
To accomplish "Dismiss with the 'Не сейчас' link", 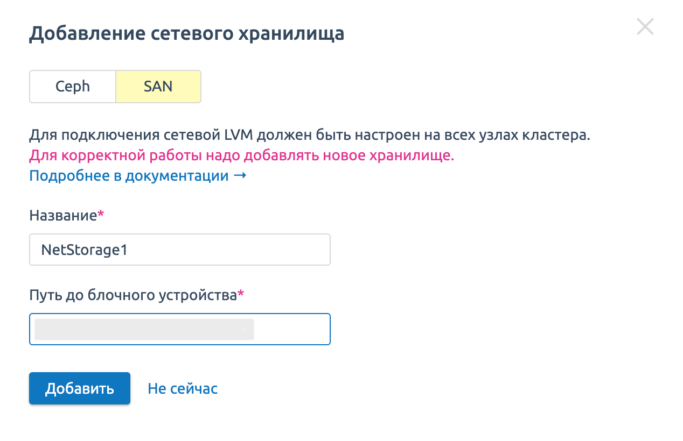I will pyautogui.click(x=183, y=389).
